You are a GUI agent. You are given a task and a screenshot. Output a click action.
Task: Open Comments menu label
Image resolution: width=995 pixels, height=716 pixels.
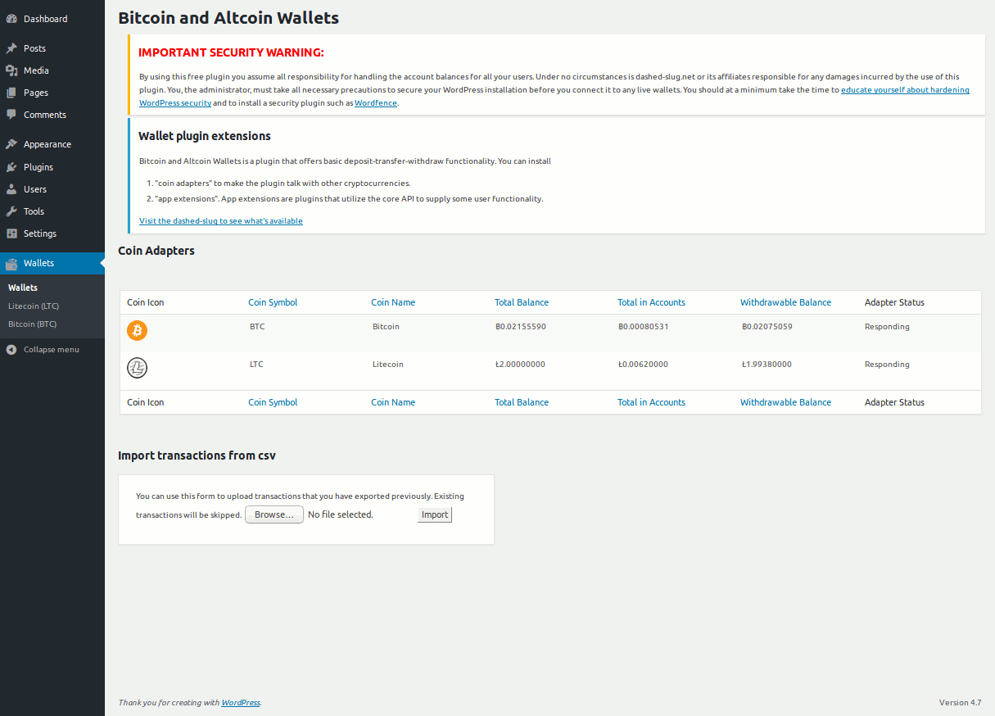tap(45, 115)
